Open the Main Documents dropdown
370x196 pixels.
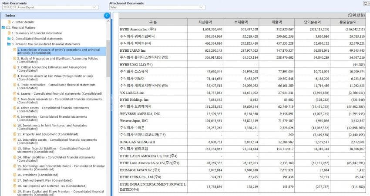[x=50, y=7]
